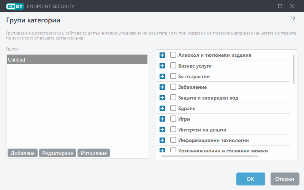Viewport: 304px width, 190px height.
Task: Click the question mark help icon
Action: pos(293,20)
